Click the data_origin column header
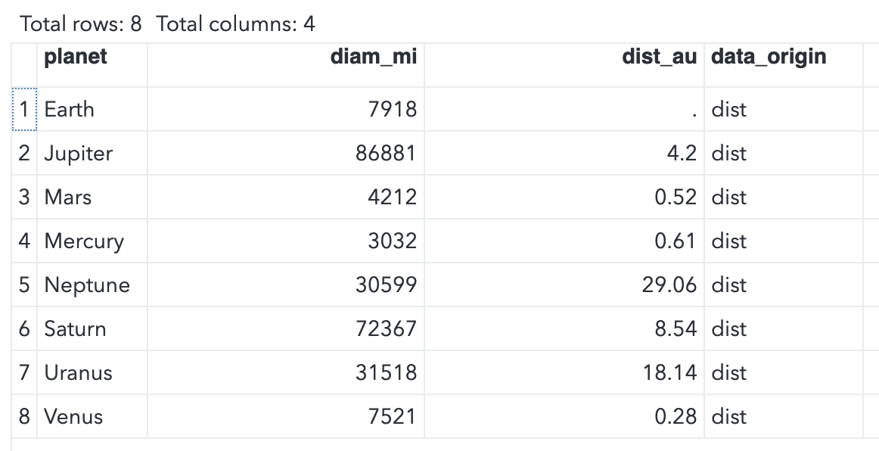This screenshot has width=879, height=451. point(769,57)
